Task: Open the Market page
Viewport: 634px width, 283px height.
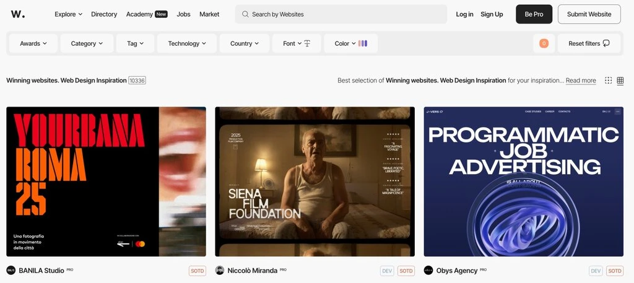Action: (x=209, y=14)
